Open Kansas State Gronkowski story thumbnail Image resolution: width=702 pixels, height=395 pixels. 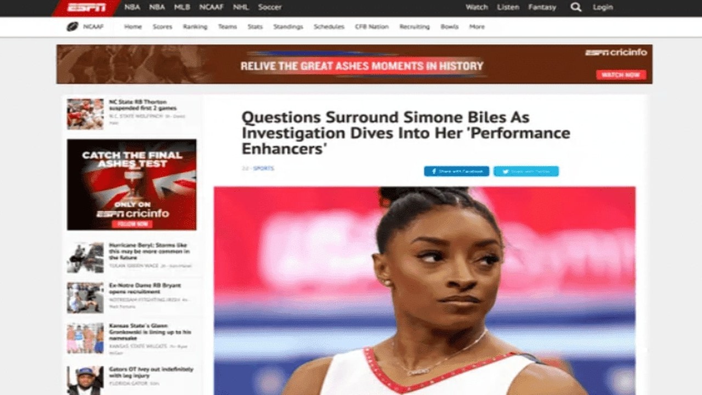85,338
